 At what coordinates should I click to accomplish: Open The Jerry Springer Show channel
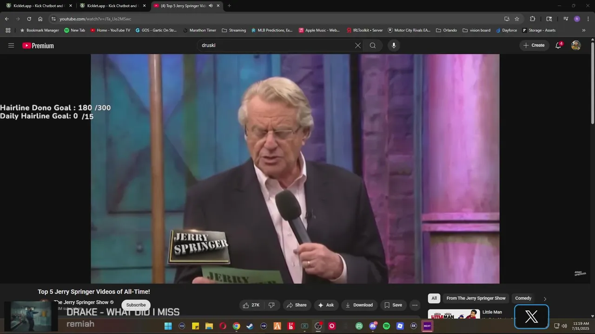[81, 302]
